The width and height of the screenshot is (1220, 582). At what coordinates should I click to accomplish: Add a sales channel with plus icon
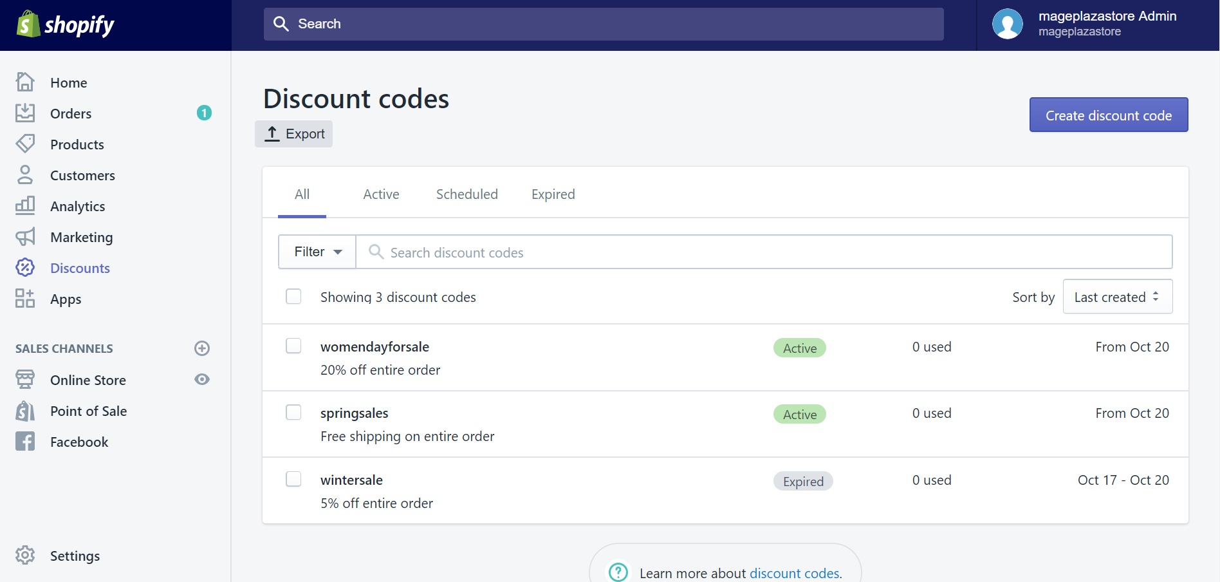202,348
